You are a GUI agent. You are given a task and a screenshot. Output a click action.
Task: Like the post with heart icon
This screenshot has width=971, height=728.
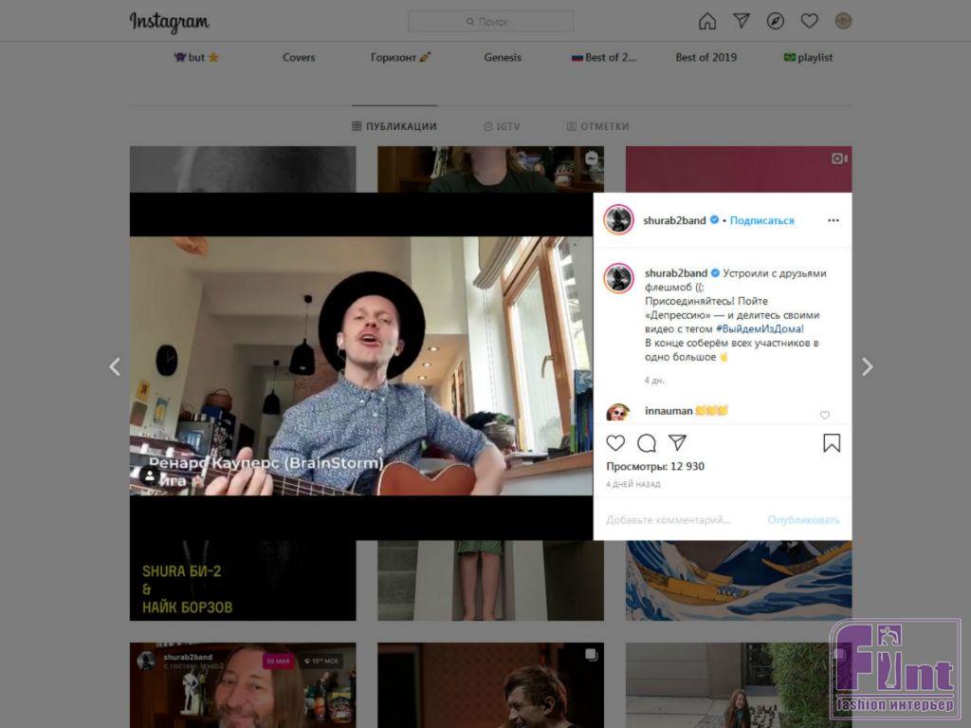[616, 443]
